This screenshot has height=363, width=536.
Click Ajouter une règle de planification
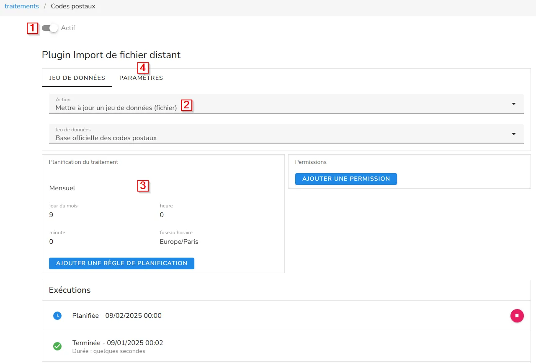click(x=121, y=263)
